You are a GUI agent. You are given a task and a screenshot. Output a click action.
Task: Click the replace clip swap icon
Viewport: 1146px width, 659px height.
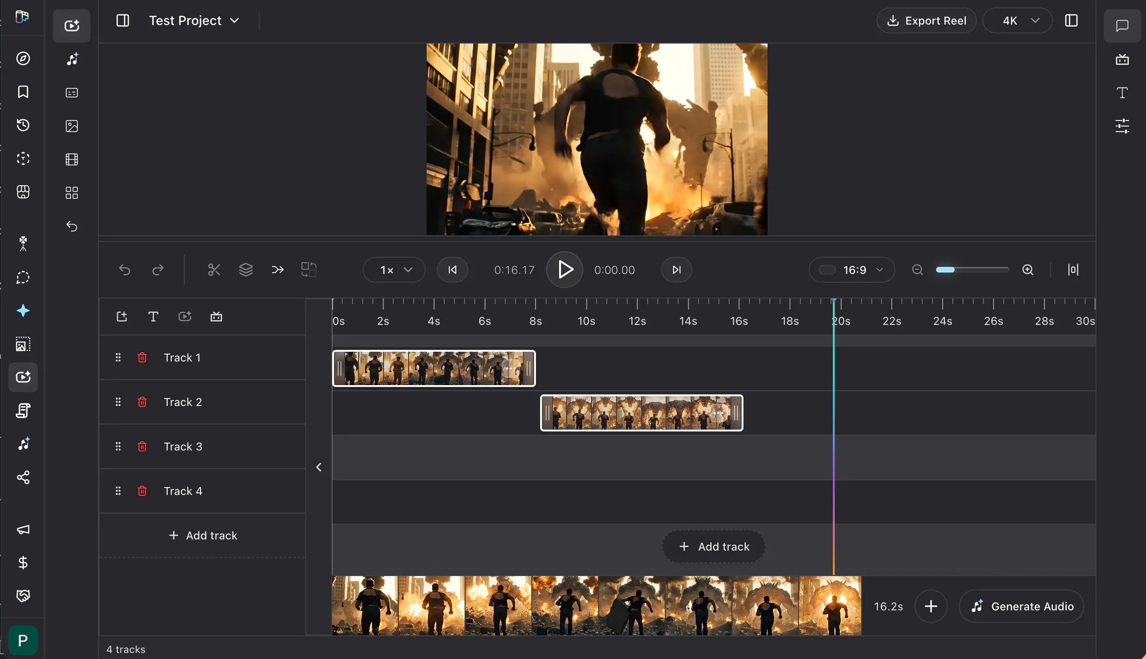(x=309, y=270)
